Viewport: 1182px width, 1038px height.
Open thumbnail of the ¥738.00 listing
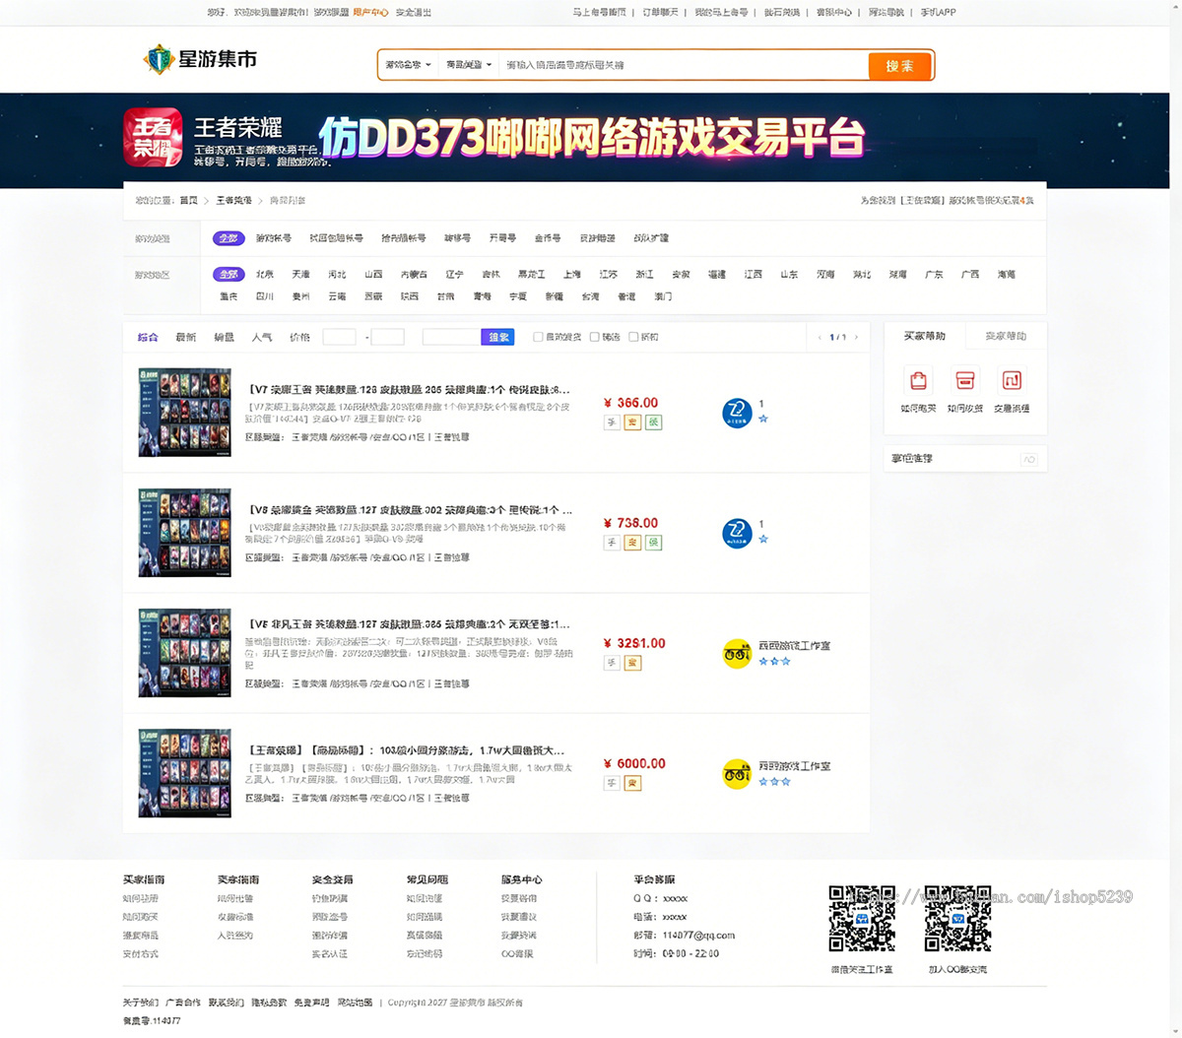(184, 533)
